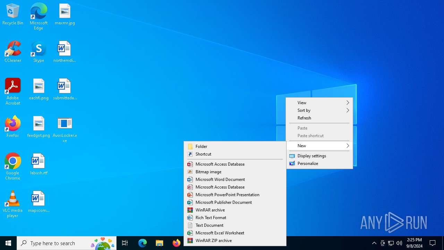Choose Personalize in the context menu

[319, 163]
